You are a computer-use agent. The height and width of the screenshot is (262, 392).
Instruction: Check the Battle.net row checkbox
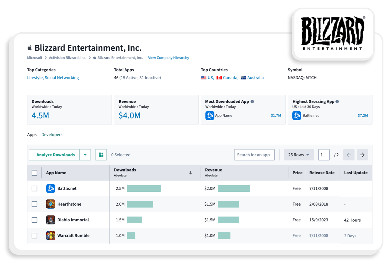[x=34, y=188]
